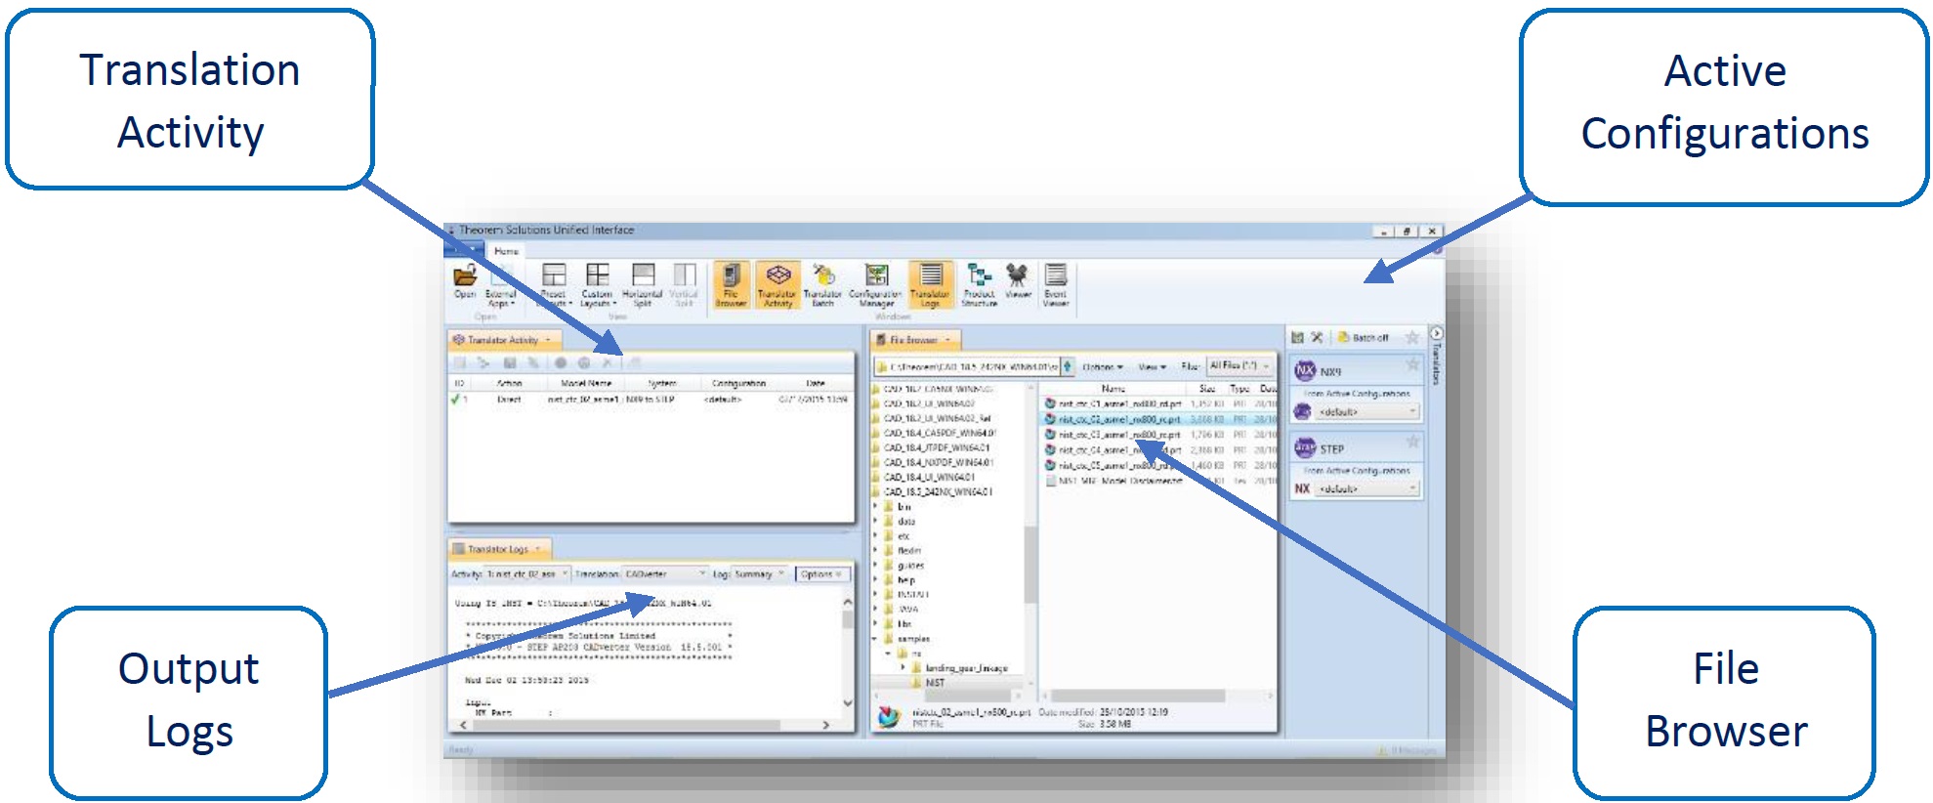Click the tools icon in Translators panel toolbar
Image resolution: width=1933 pixels, height=803 pixels.
click(1317, 338)
